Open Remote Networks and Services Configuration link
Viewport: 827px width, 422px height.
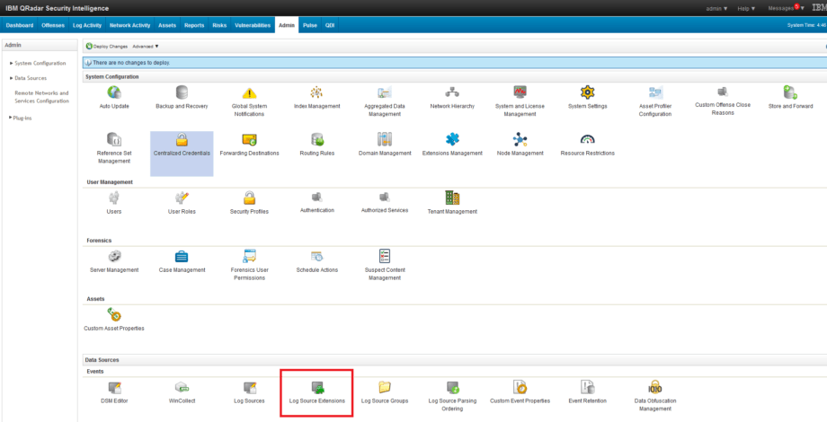[x=41, y=97]
